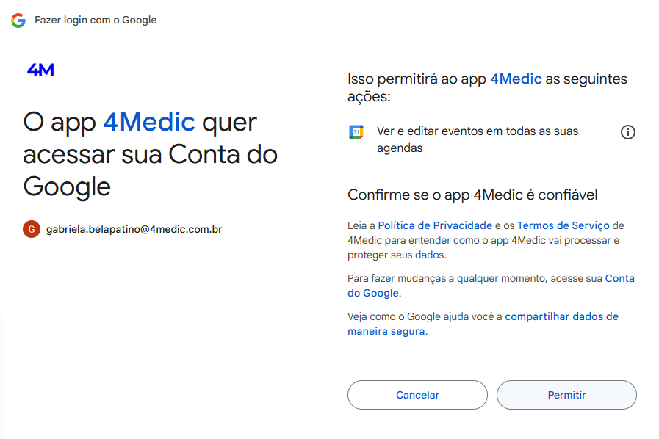The width and height of the screenshot is (659, 439).
Task: Click 4Medic link in permissions heading
Action: [516, 79]
